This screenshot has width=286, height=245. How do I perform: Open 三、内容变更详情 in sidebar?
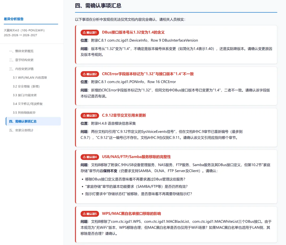click(21, 69)
